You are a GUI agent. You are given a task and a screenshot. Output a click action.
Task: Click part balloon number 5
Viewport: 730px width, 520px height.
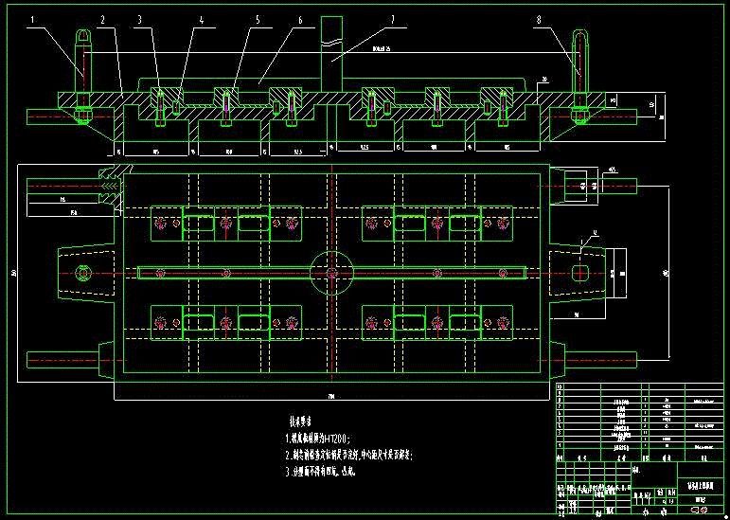click(x=258, y=20)
